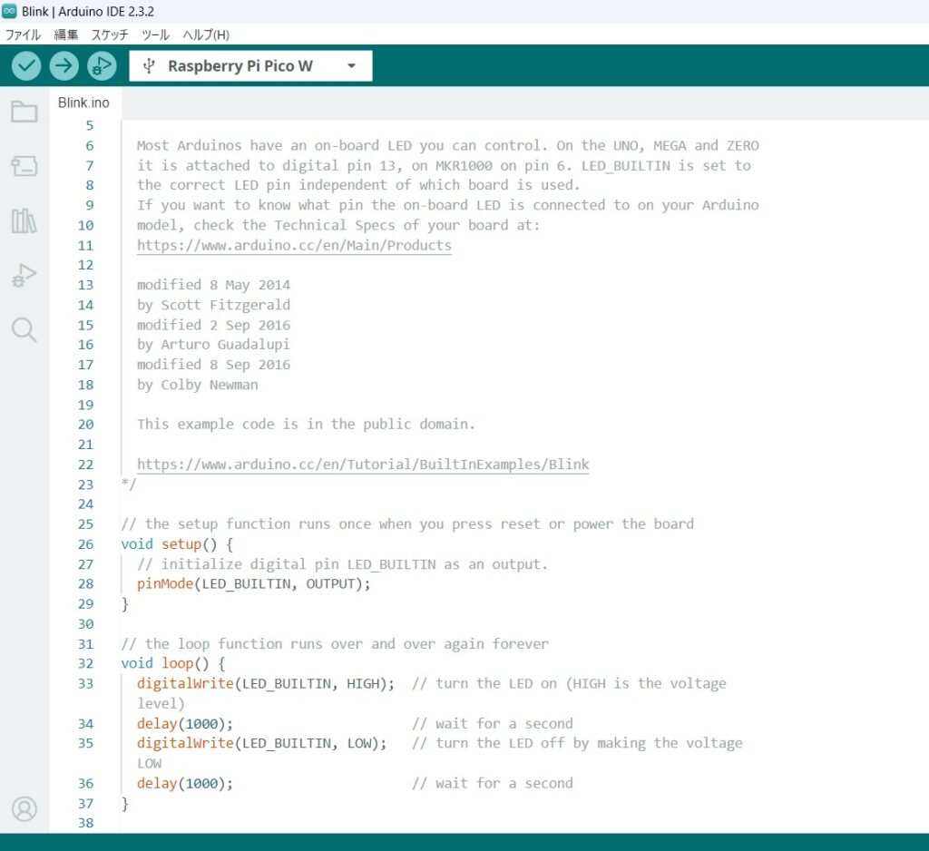
Task: Click the closing brace on line 37
Action: tap(125, 804)
